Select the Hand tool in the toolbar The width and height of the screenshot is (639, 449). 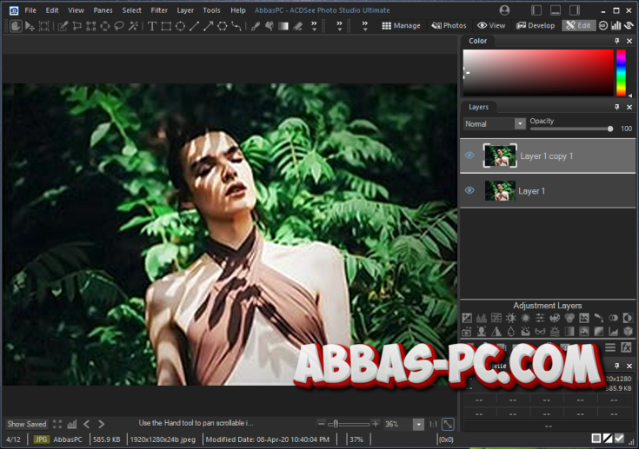pos(15,26)
